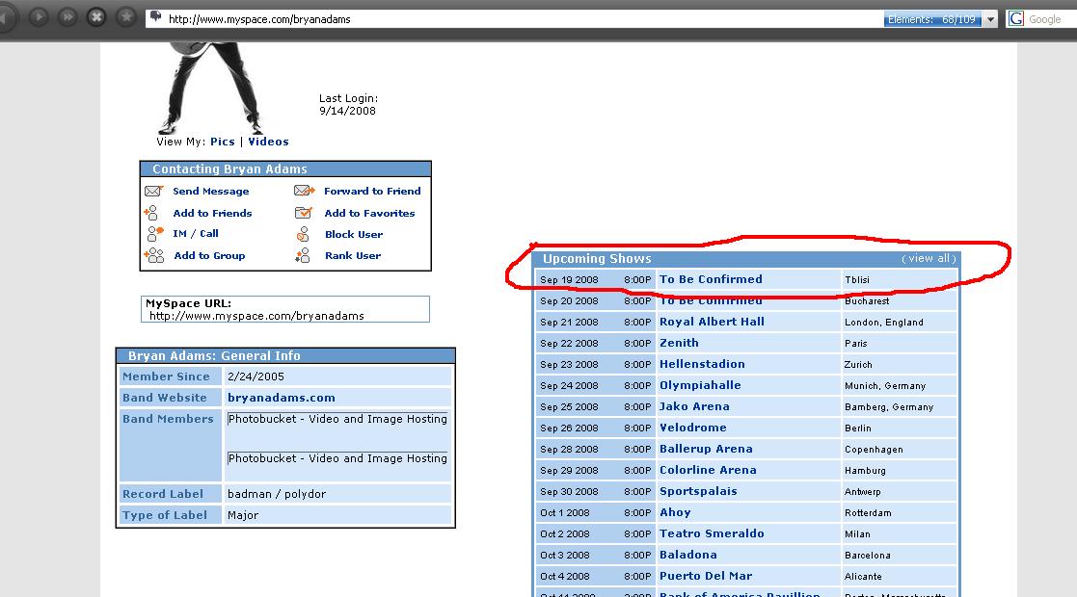
Task: Click the Google search field
Action: 1048,19
